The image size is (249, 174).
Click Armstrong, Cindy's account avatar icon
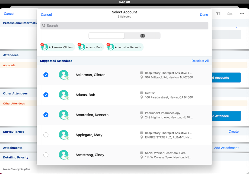tap(64, 155)
